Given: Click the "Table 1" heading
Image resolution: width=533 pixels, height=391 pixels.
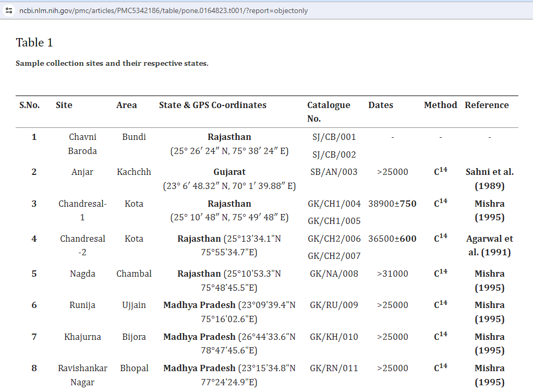Looking at the screenshot, I should 34,42.
